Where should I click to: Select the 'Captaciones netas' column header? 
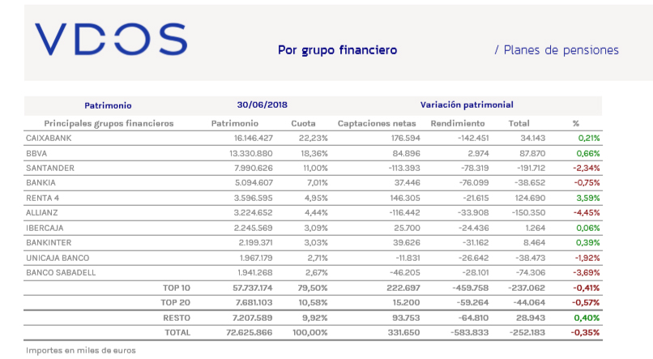pos(376,123)
